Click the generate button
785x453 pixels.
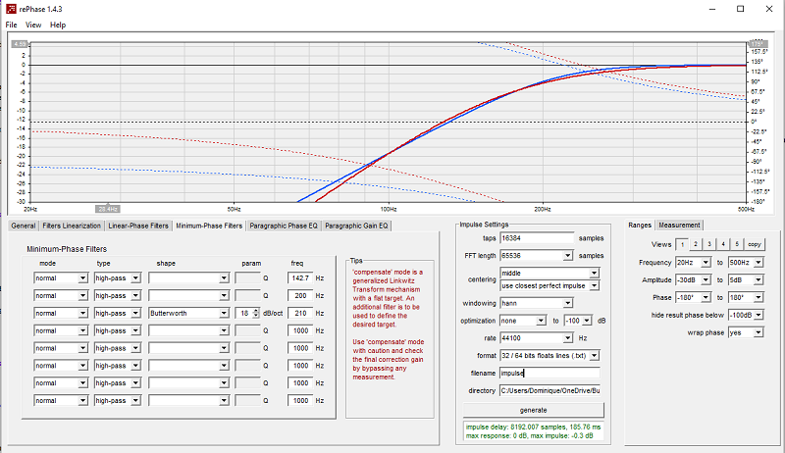pos(533,410)
